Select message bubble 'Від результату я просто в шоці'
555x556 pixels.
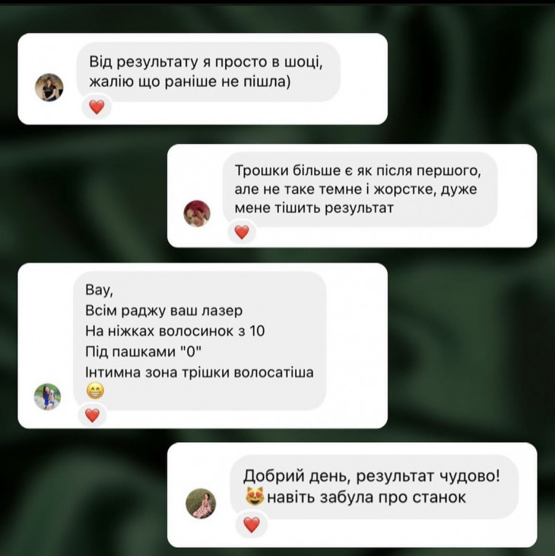pyautogui.click(x=209, y=72)
